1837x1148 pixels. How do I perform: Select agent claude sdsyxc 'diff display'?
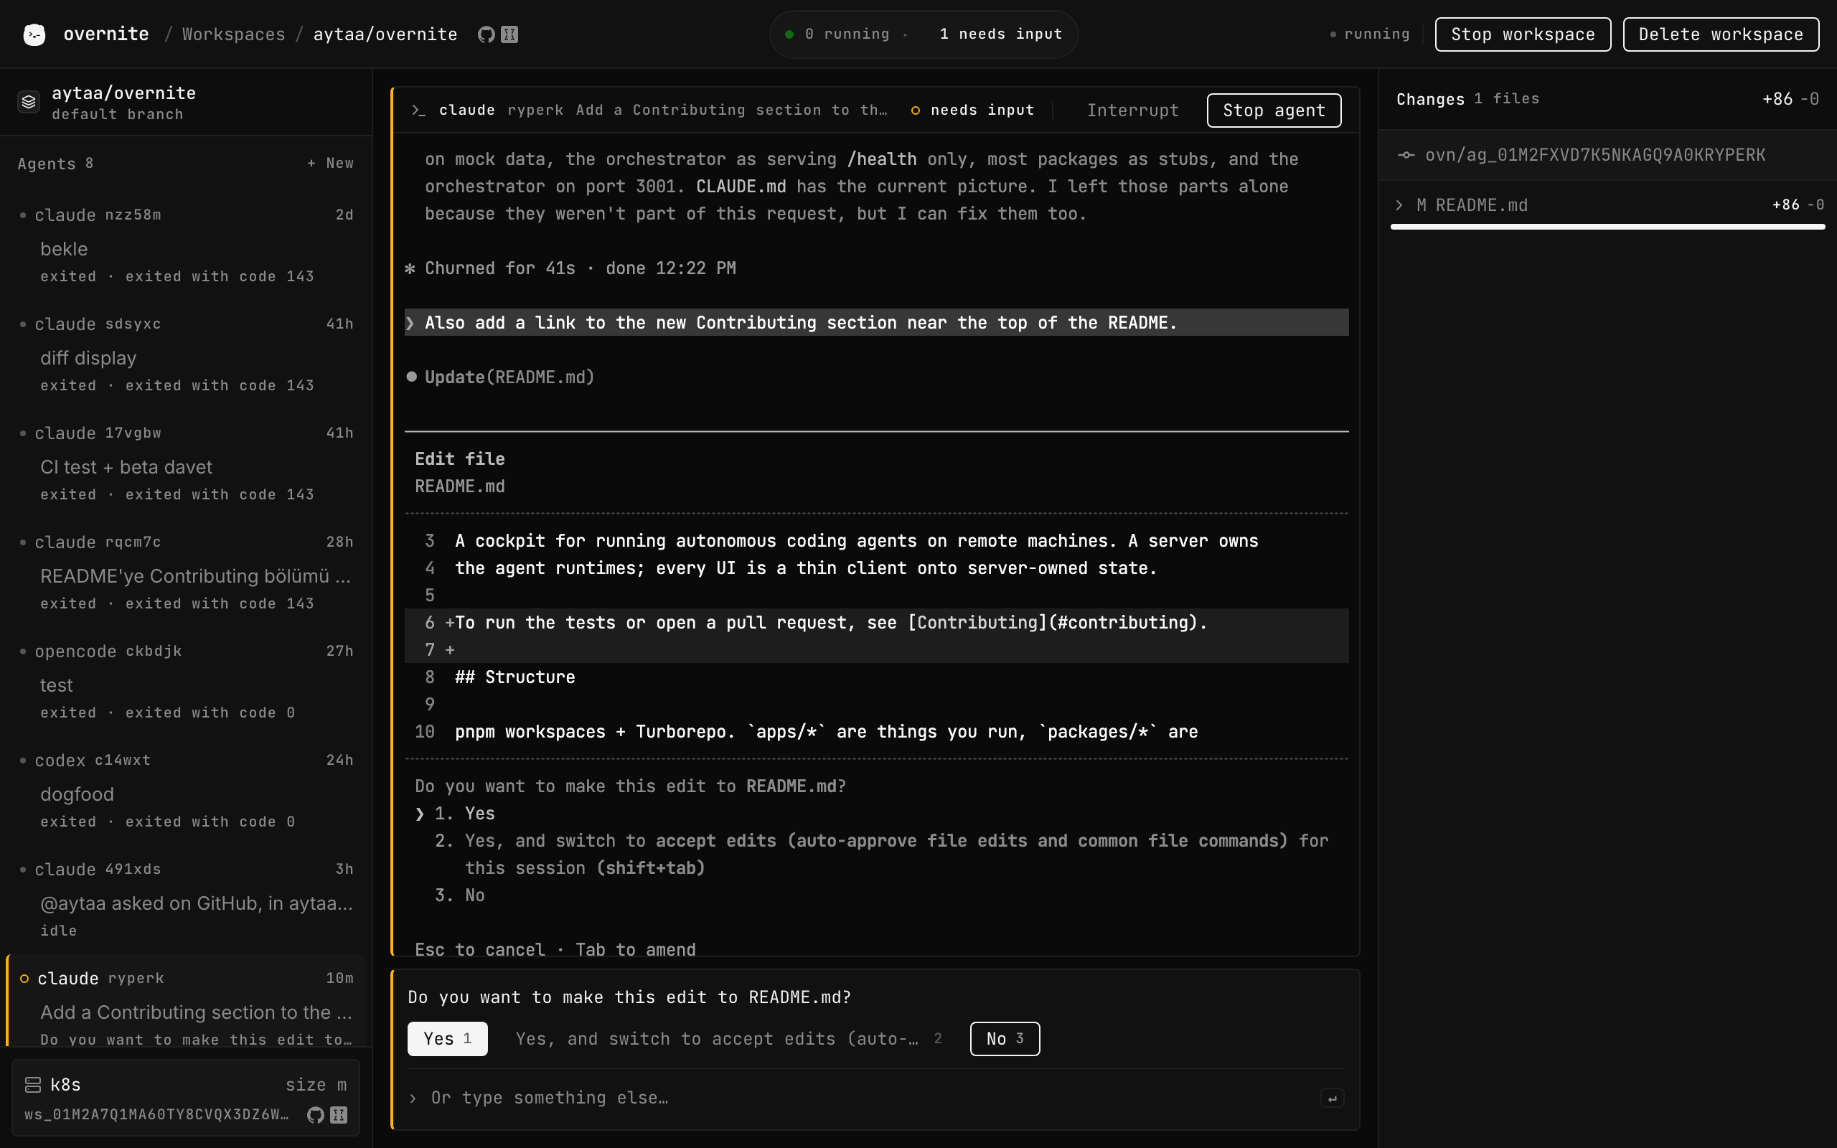point(186,354)
